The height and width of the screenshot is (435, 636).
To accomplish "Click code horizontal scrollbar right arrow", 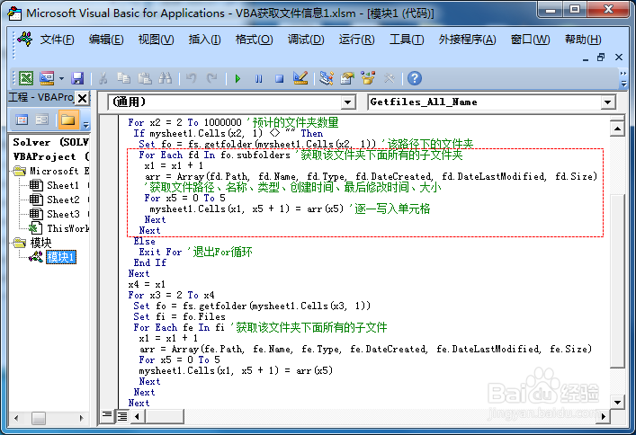I will 604,416.
